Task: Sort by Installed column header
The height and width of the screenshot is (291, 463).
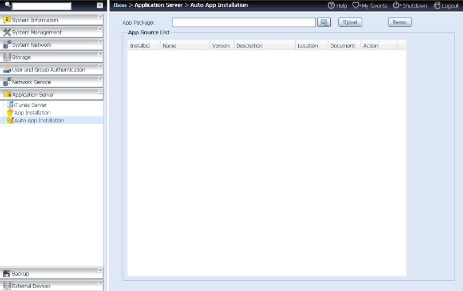Action: pyautogui.click(x=144, y=45)
